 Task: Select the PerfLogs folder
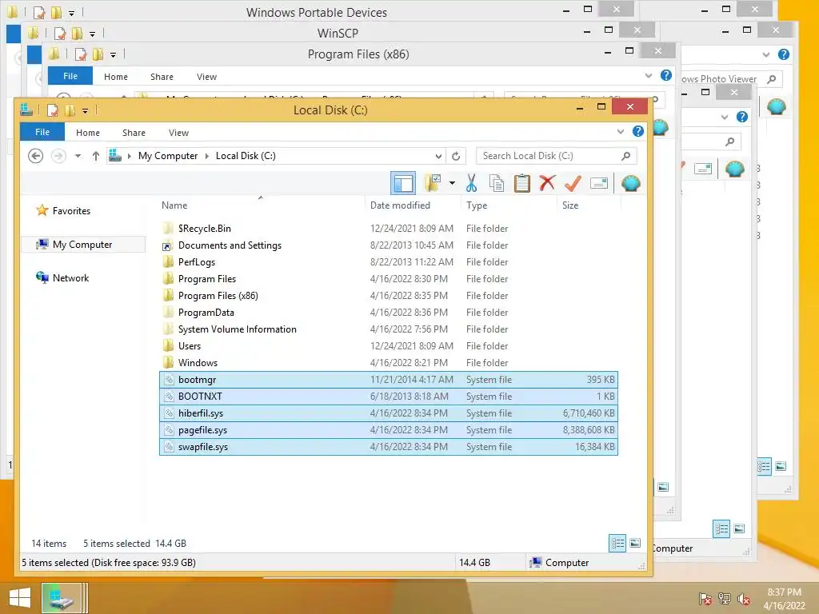(x=389, y=261)
